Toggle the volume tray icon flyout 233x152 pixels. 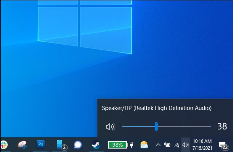click(186, 145)
